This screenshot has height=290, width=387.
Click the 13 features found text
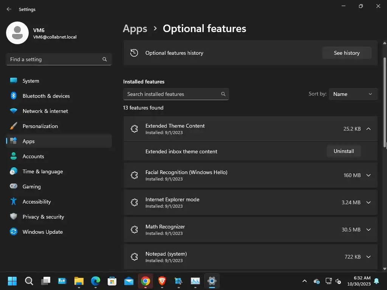pyautogui.click(x=143, y=108)
